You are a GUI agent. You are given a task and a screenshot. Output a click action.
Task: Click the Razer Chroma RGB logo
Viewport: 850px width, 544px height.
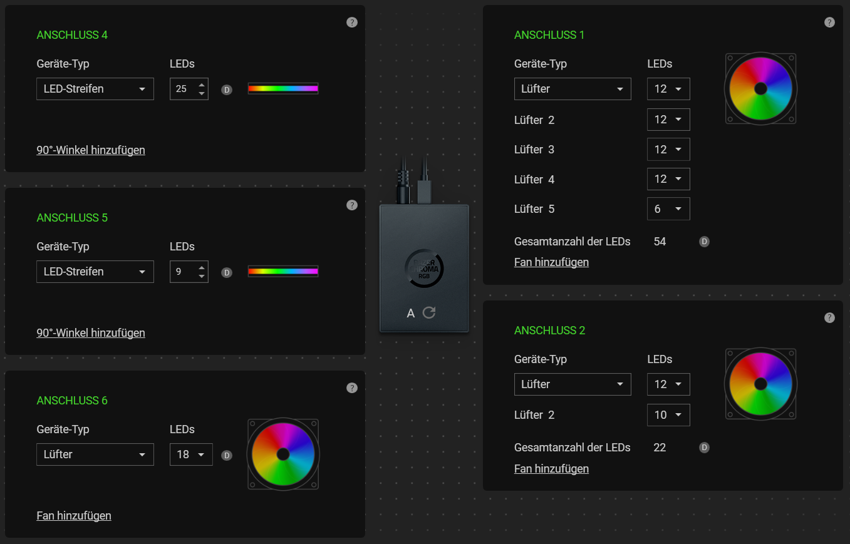coord(424,269)
